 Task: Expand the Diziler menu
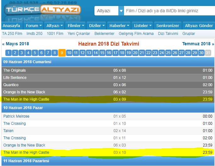tap(97, 25)
